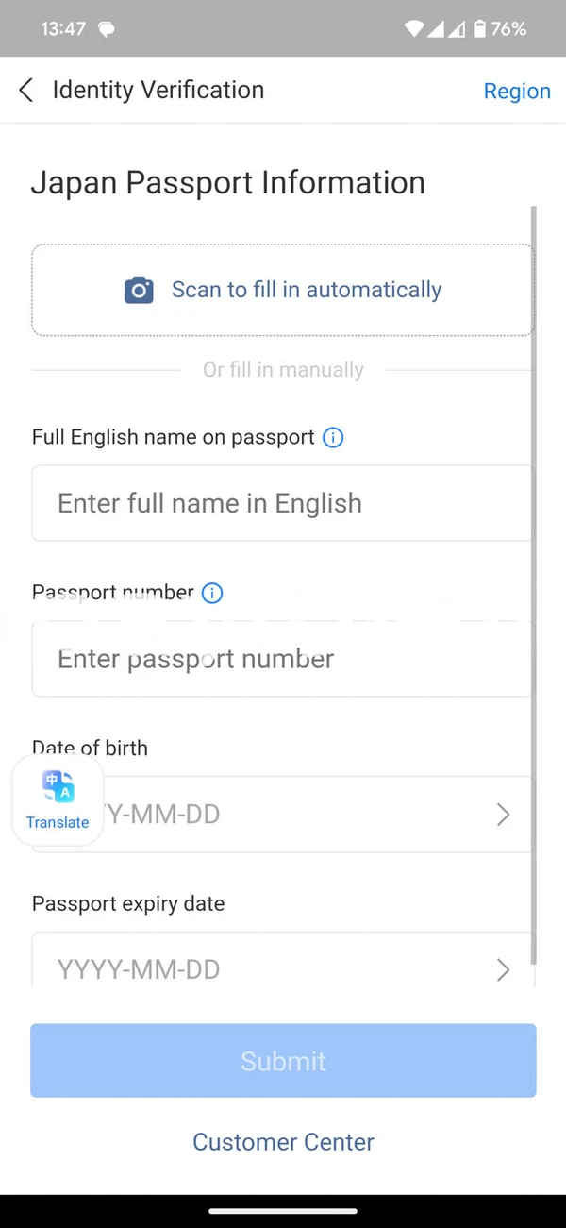Focus the passport number input field
Viewport: 566px width, 1228px height.
[x=282, y=659]
